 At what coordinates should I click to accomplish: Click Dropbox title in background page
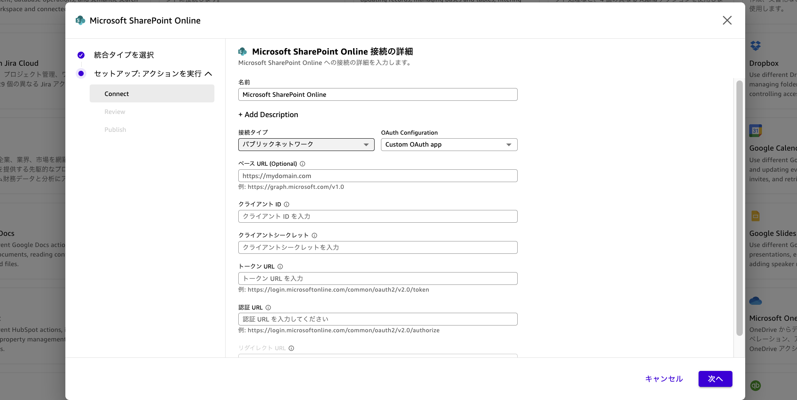(x=764, y=63)
